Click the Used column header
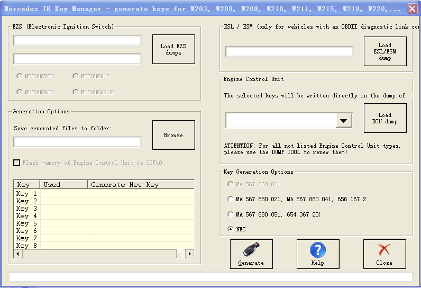The image size is (421, 288). click(63, 185)
